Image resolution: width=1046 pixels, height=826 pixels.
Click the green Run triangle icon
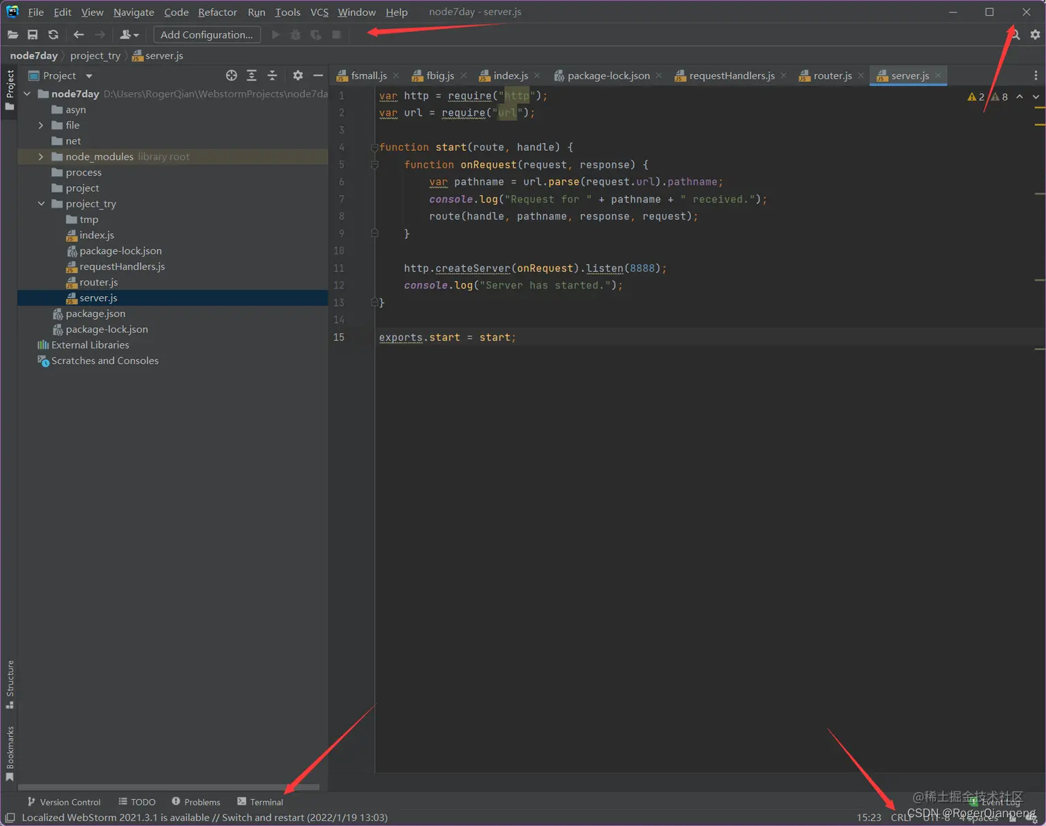276,35
